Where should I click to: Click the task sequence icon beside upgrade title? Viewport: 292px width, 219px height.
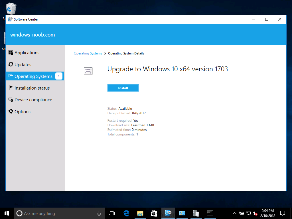point(88,71)
